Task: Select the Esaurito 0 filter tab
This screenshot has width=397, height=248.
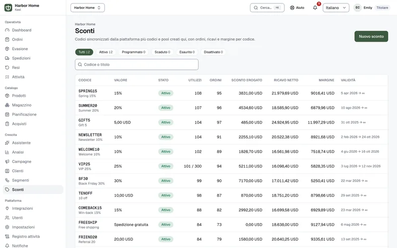Action: click(187, 52)
